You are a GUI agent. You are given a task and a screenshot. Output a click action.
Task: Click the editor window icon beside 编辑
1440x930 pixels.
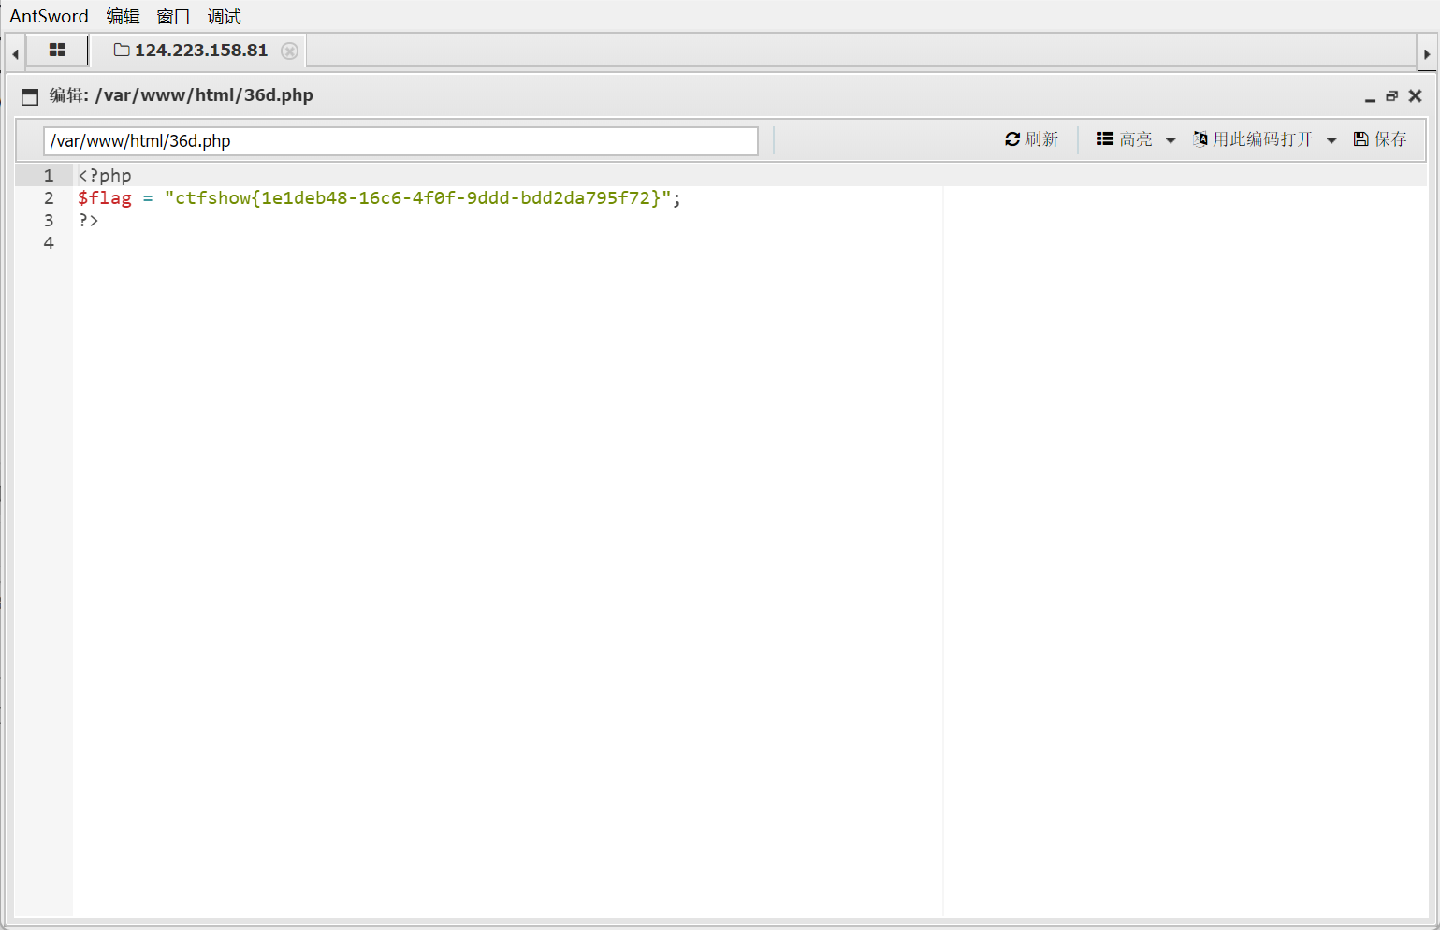pyautogui.click(x=30, y=96)
